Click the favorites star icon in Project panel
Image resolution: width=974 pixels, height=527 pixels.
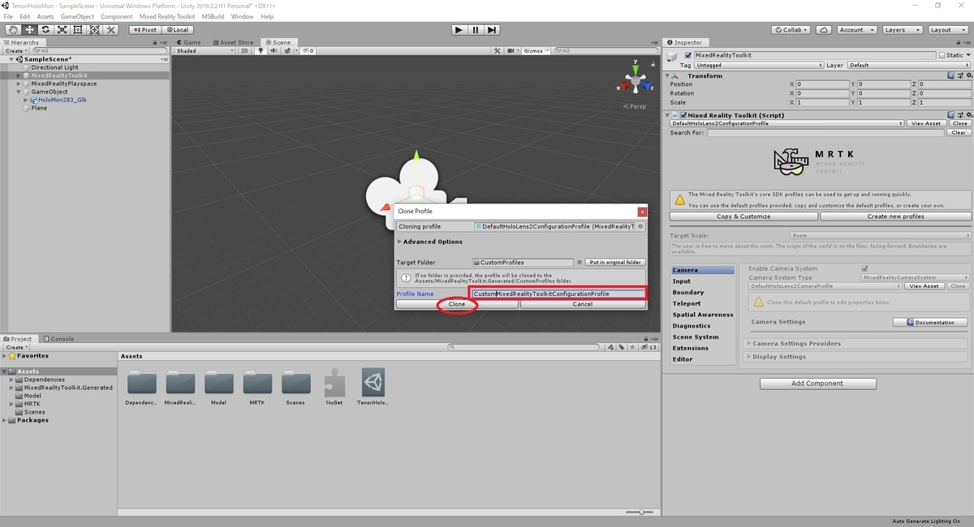(633, 347)
